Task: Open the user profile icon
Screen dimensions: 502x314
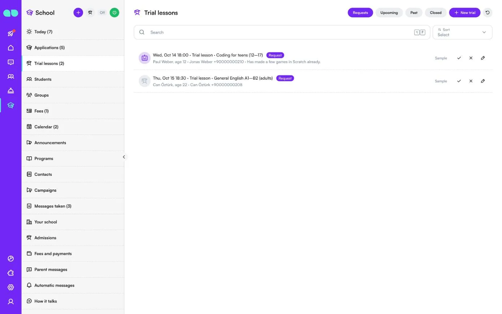Action: click(x=11, y=302)
